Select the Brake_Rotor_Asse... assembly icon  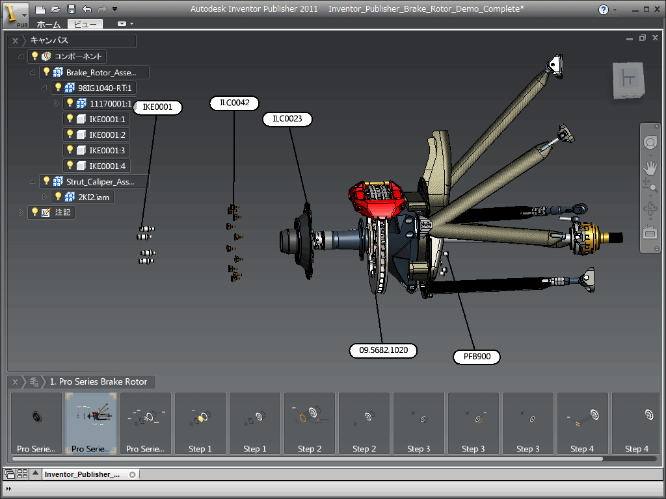(58, 72)
